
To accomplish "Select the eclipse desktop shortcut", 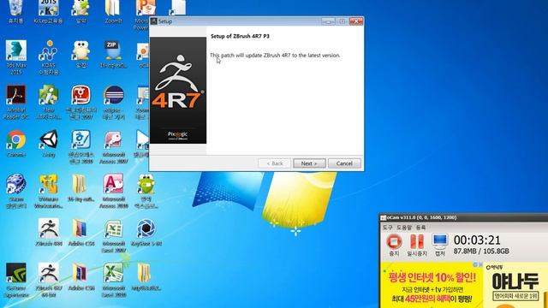I will (114, 102).
